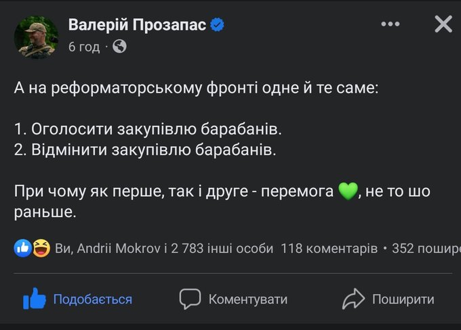Click the speech bubble comment icon
The width and height of the screenshot is (461, 330).
[x=191, y=298]
